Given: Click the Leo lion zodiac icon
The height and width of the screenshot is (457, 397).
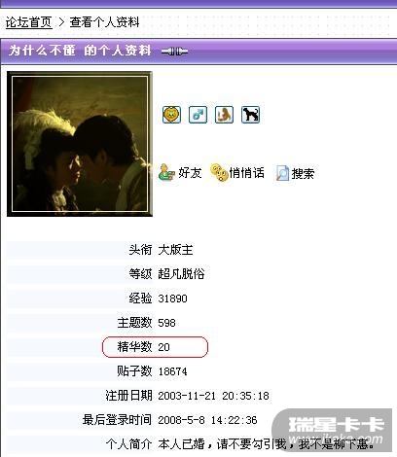Looking at the screenshot, I should click(x=171, y=115).
